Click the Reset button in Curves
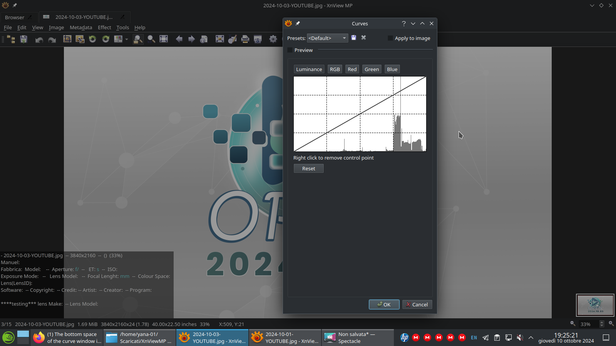Viewport: 616px width, 346px height. (308, 168)
